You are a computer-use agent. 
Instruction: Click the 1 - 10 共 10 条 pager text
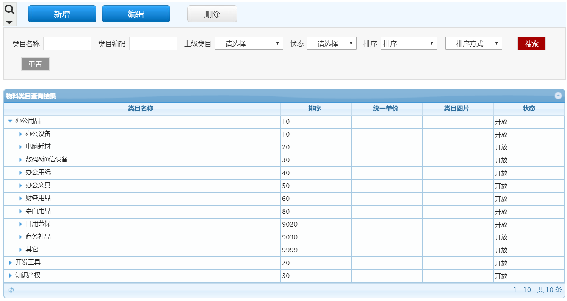(x=537, y=290)
